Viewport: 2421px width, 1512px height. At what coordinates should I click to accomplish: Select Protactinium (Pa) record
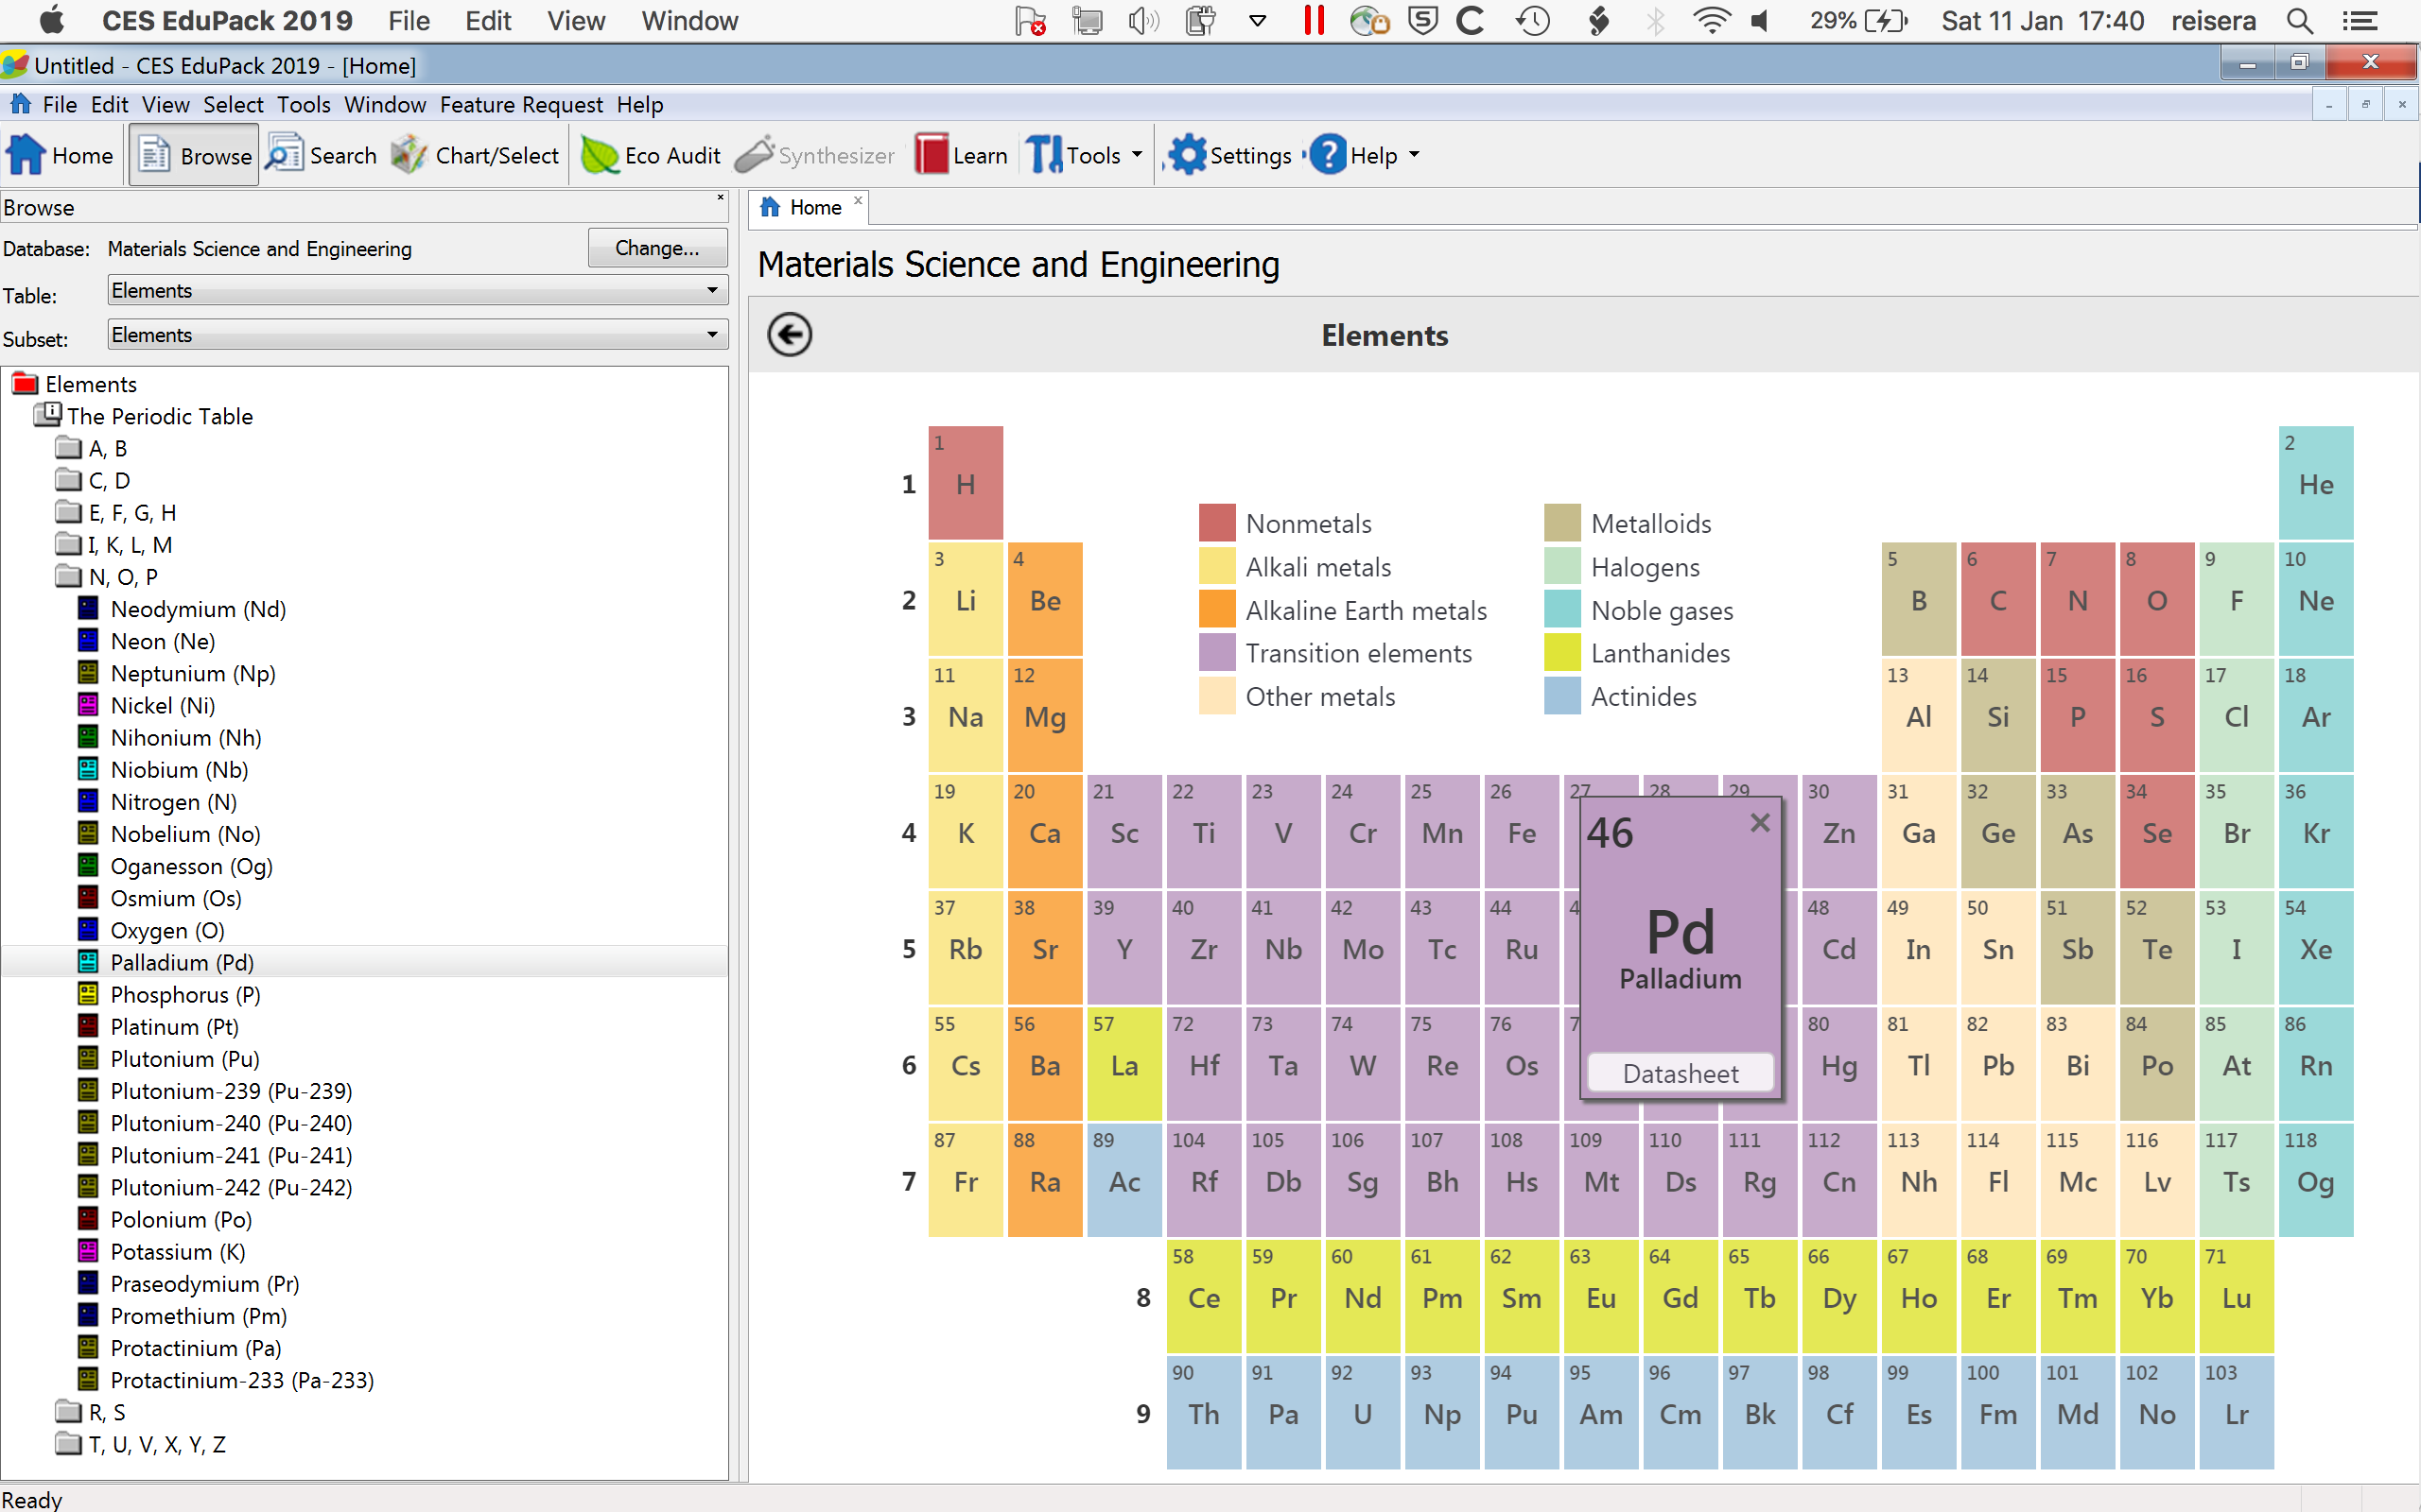tap(195, 1348)
